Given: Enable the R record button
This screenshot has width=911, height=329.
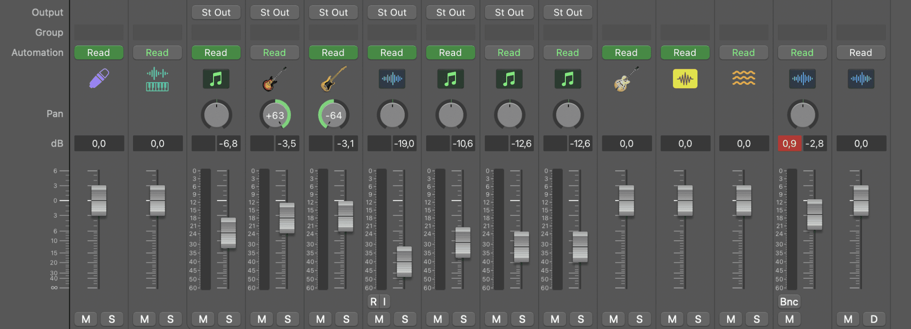Looking at the screenshot, I should 373,302.
